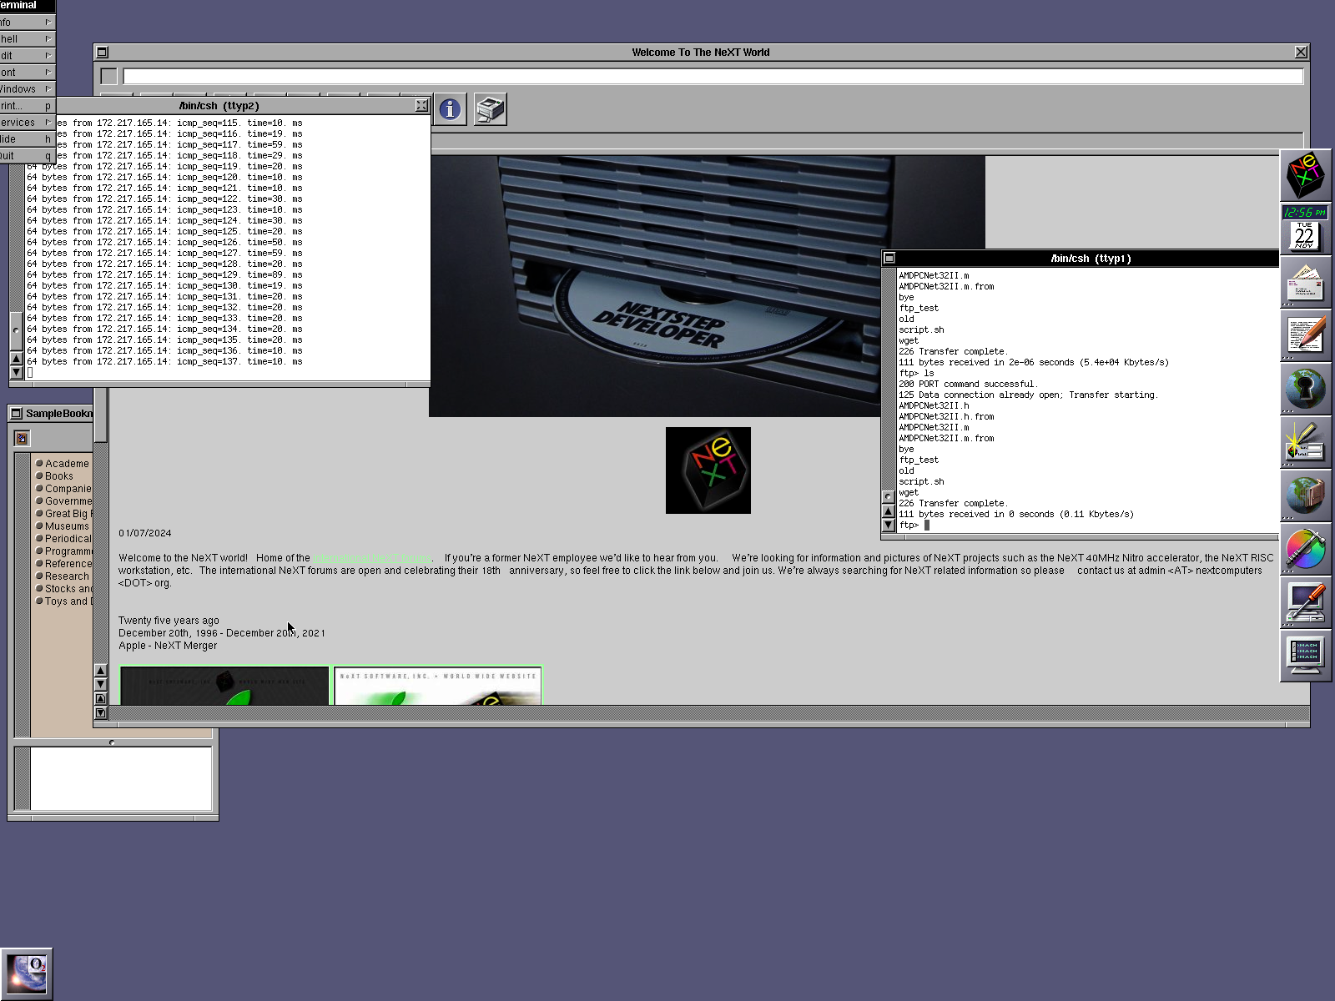
Task: Select the Research bookmark entry
Action: tap(67, 576)
